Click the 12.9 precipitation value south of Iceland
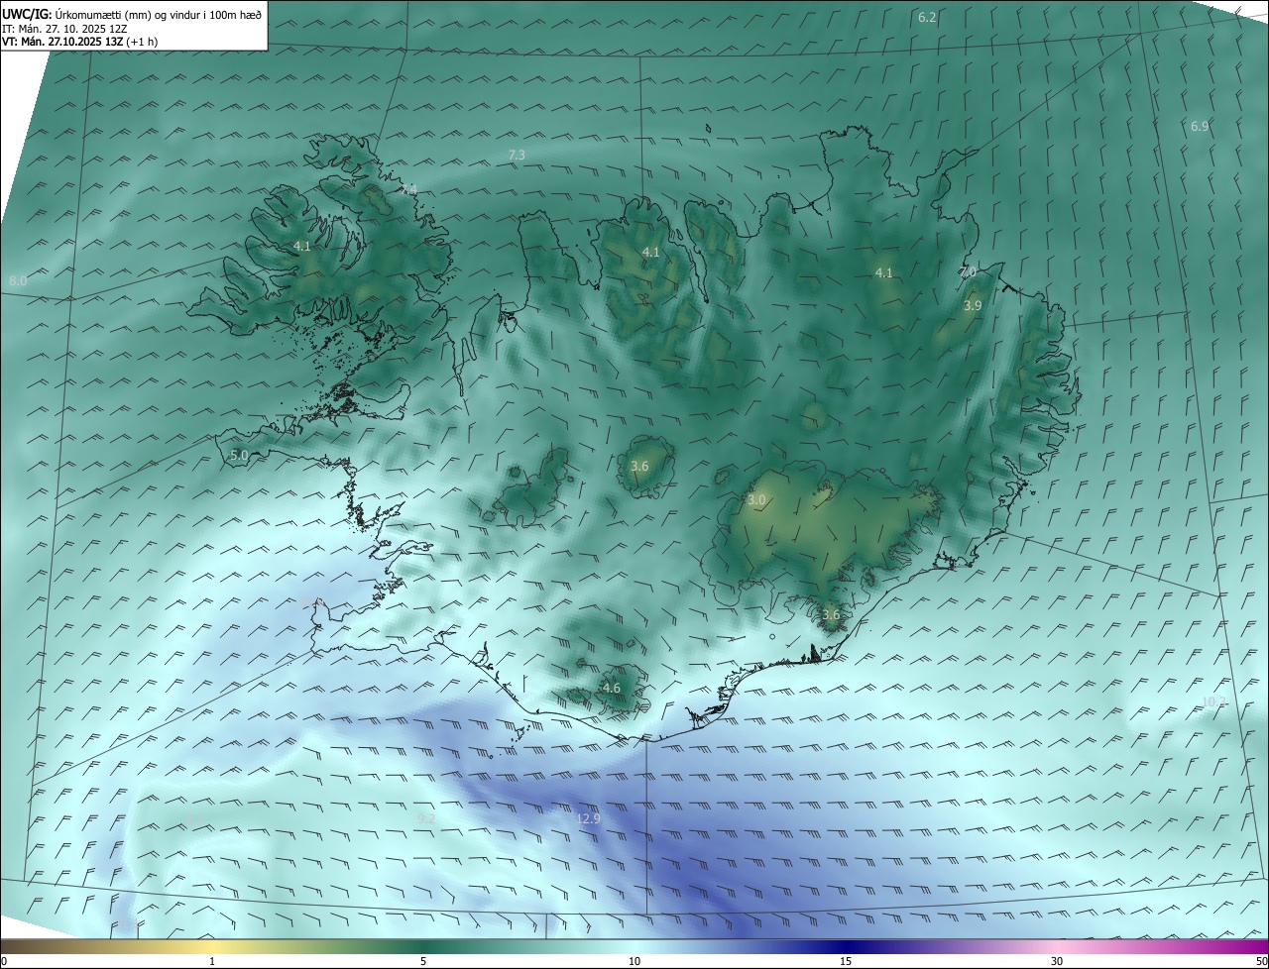The height and width of the screenshot is (969, 1269). [589, 818]
